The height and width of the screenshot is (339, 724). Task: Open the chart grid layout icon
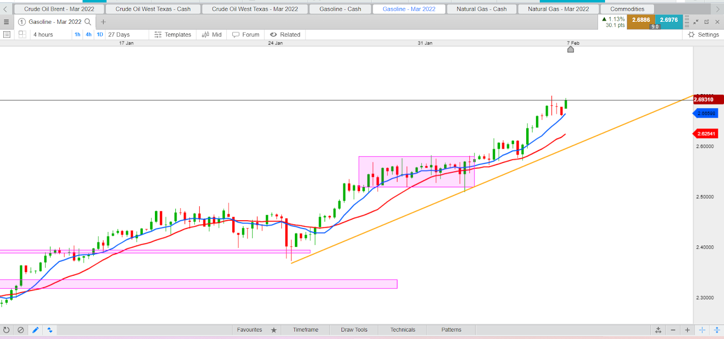click(x=22, y=34)
